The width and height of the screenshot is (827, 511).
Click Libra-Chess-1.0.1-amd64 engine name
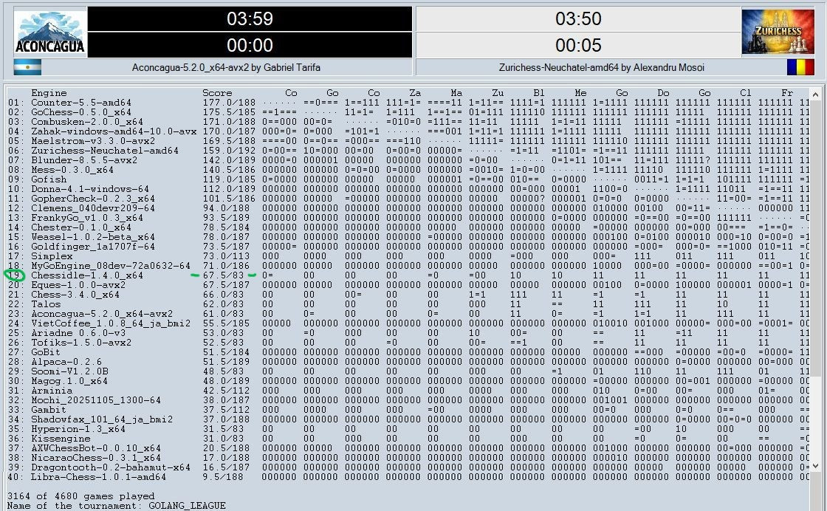[99, 477]
